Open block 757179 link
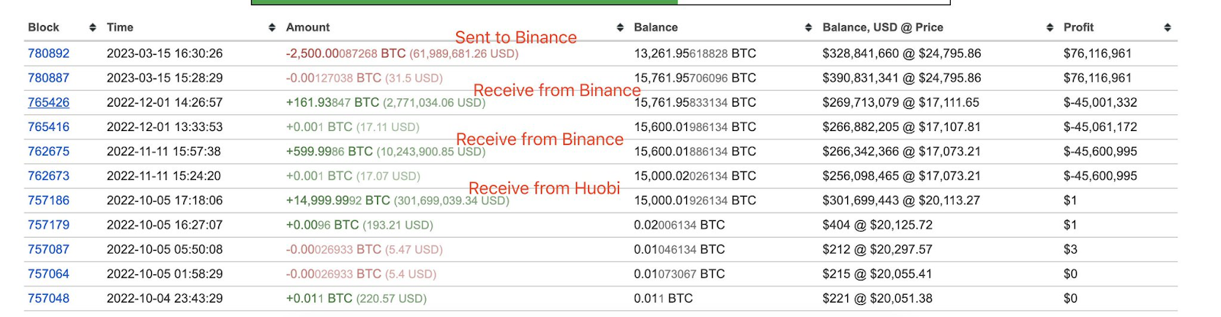1221x317 pixels. (48, 225)
